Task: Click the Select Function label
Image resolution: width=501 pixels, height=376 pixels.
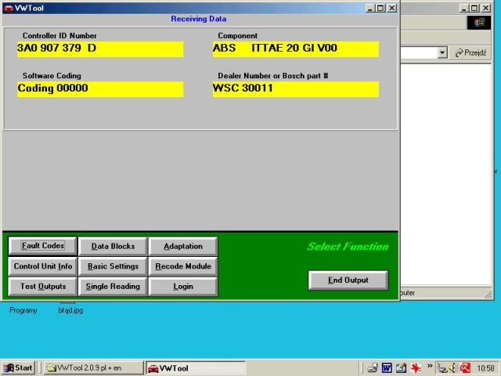Action: click(348, 247)
